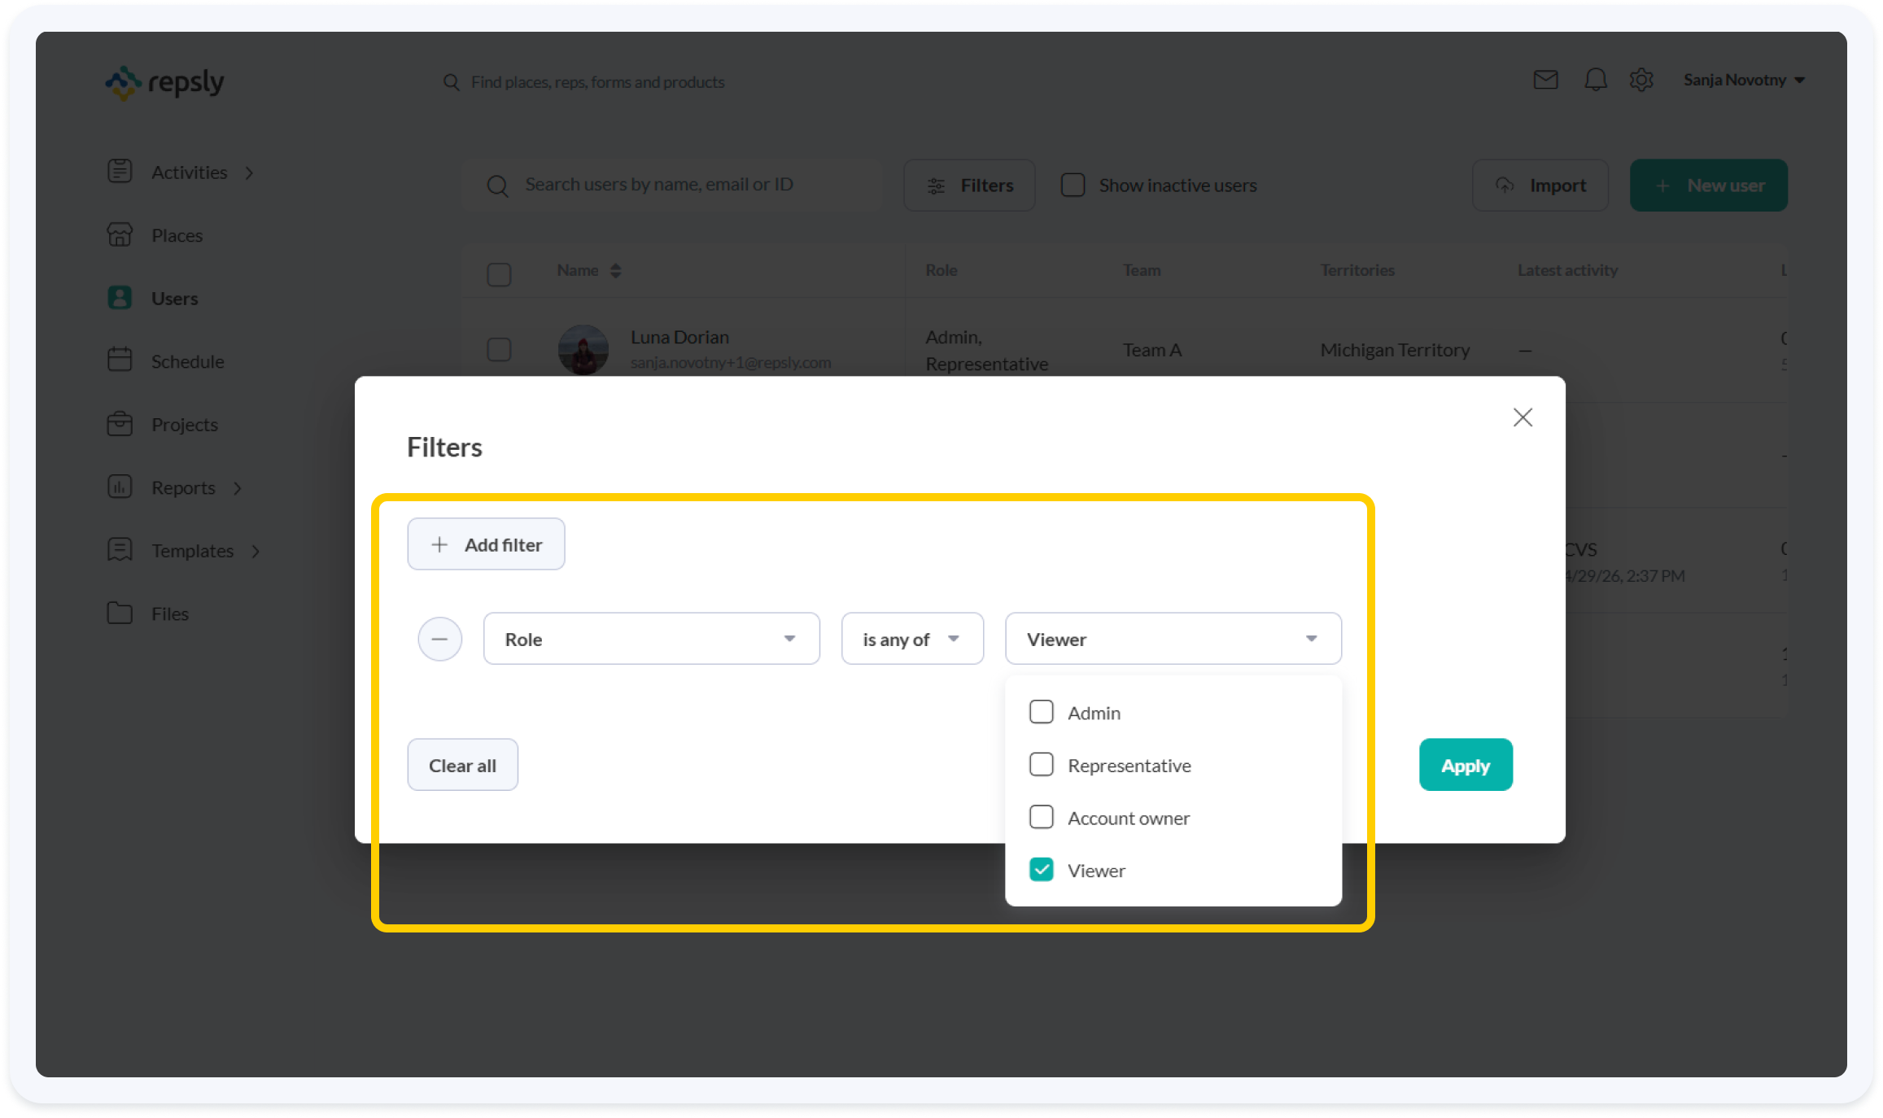1883x1118 pixels.
Task: Click the 'Search users by name' field
Action: click(x=673, y=185)
